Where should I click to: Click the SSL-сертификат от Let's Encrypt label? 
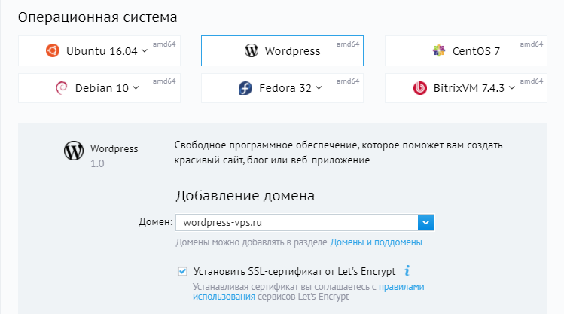(x=296, y=271)
